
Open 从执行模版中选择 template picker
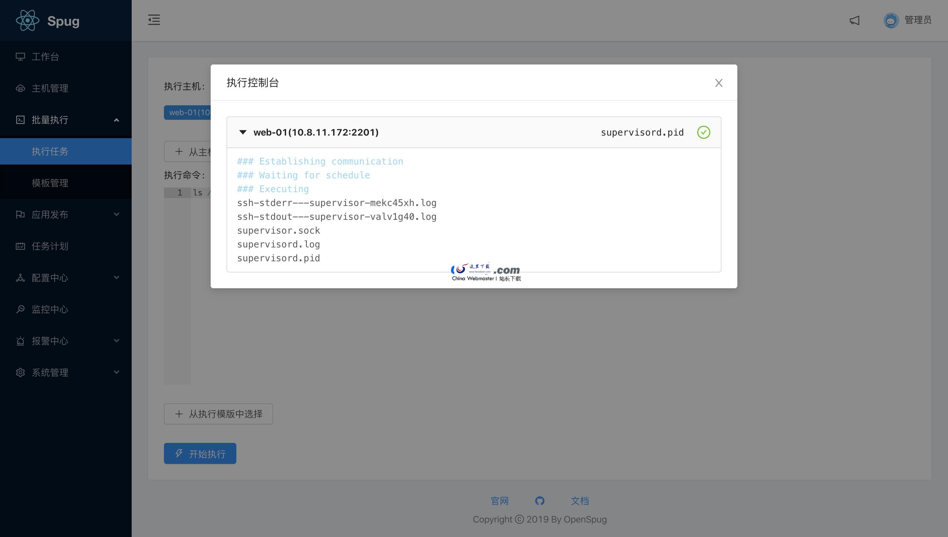[218, 414]
